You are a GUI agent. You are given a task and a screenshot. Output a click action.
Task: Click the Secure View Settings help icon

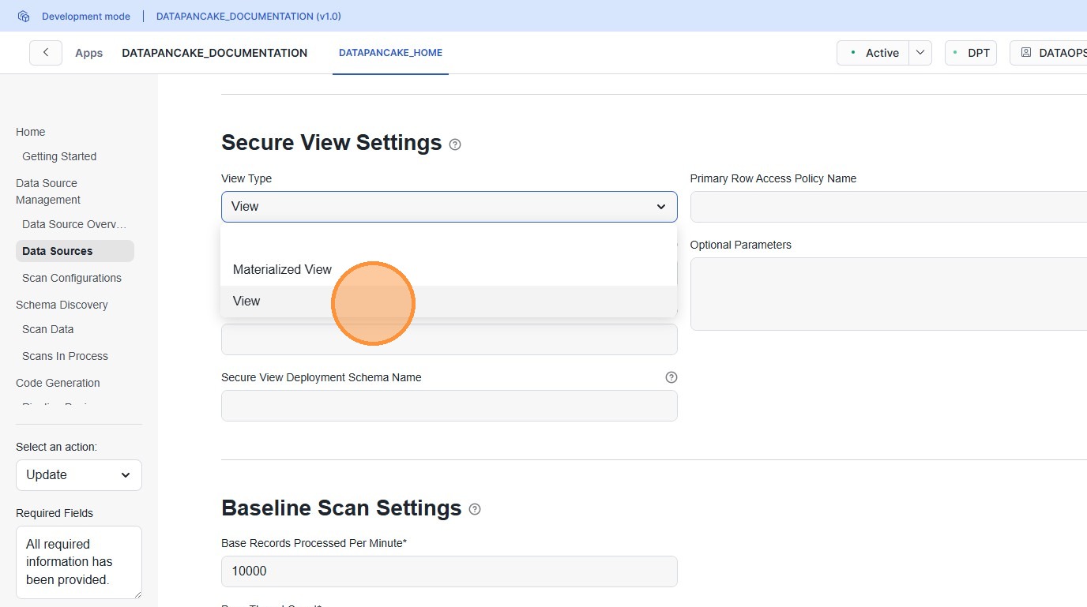click(x=455, y=144)
